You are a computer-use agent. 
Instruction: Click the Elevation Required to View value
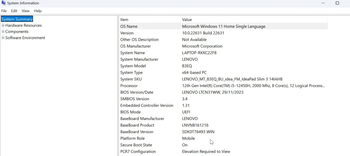coord(206,151)
